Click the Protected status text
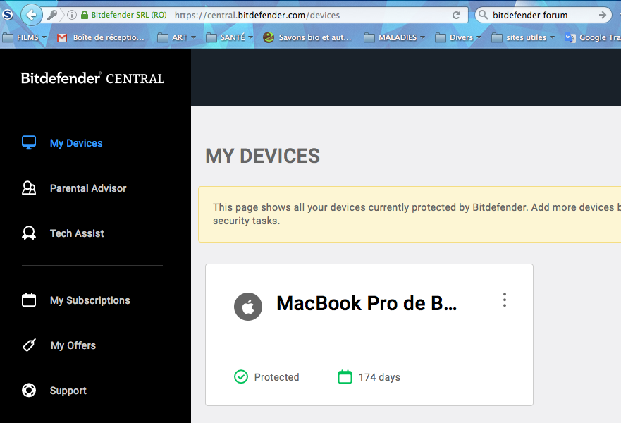The height and width of the screenshot is (423, 621). tap(276, 377)
